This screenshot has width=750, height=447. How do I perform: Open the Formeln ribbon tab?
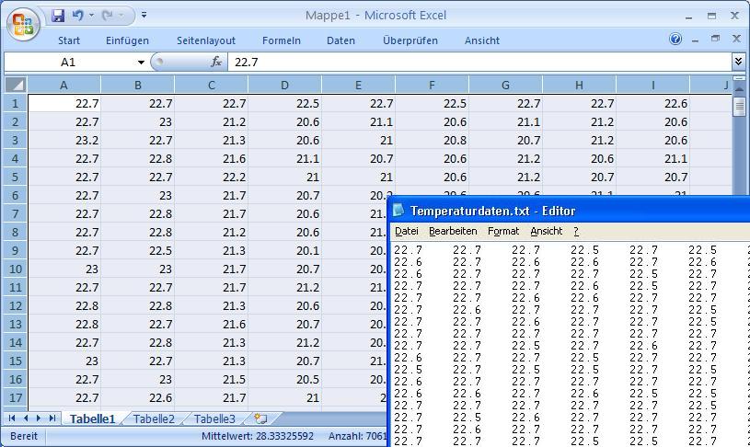281,40
